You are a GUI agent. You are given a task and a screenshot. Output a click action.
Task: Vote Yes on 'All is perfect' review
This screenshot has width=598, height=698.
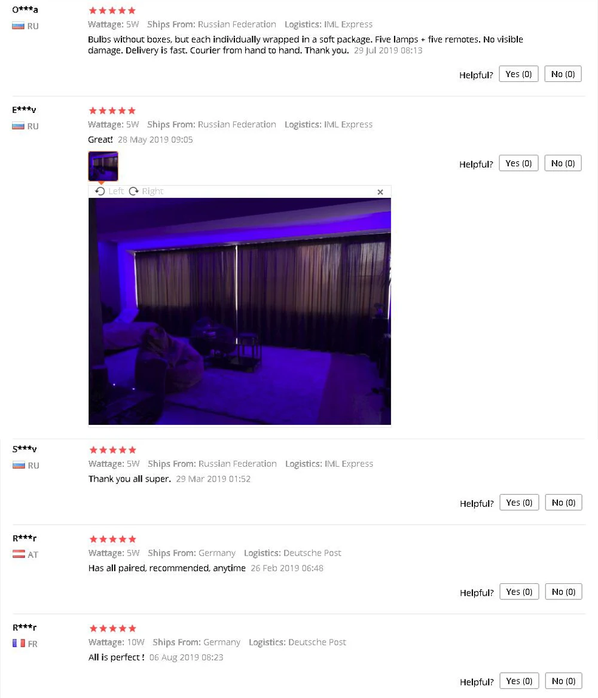[x=519, y=681]
